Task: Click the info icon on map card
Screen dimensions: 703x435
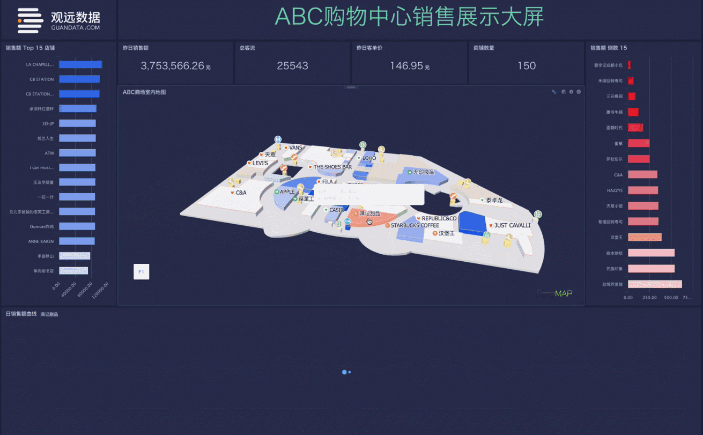Action: (571, 92)
